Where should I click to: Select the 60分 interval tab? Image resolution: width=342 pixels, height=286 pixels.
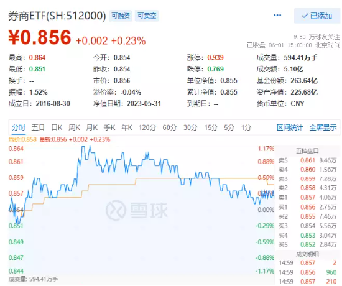pos(170,127)
